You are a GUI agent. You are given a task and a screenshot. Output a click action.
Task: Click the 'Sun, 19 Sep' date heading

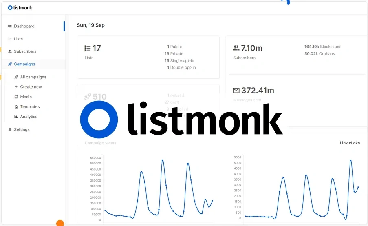pyautogui.click(x=90, y=25)
